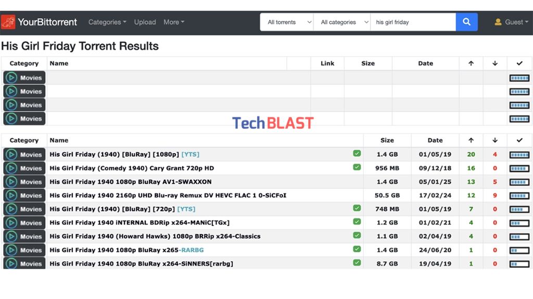Sort upper table by leechers down arrow
The image size is (533, 299).
coord(495,63)
